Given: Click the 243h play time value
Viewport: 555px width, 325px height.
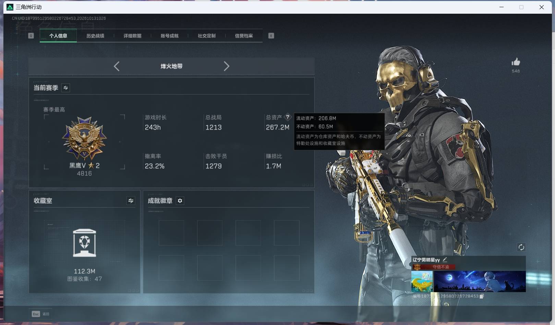Looking at the screenshot, I should point(153,127).
